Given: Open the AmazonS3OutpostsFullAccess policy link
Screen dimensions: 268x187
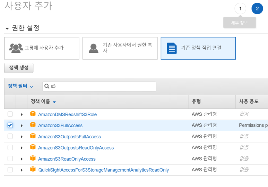Looking at the screenshot, I should point(69,137).
